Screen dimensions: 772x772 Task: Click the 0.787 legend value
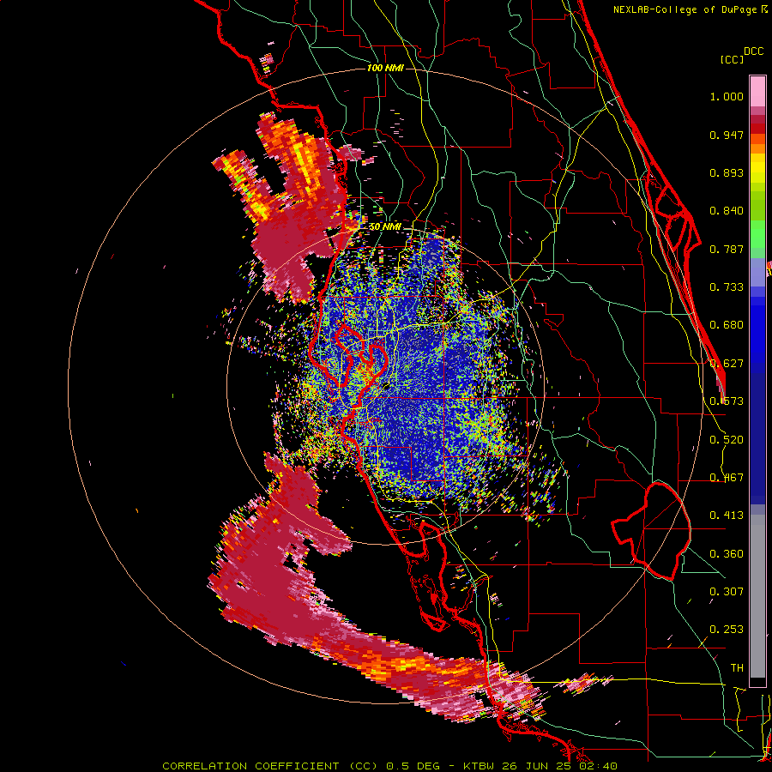point(727,249)
